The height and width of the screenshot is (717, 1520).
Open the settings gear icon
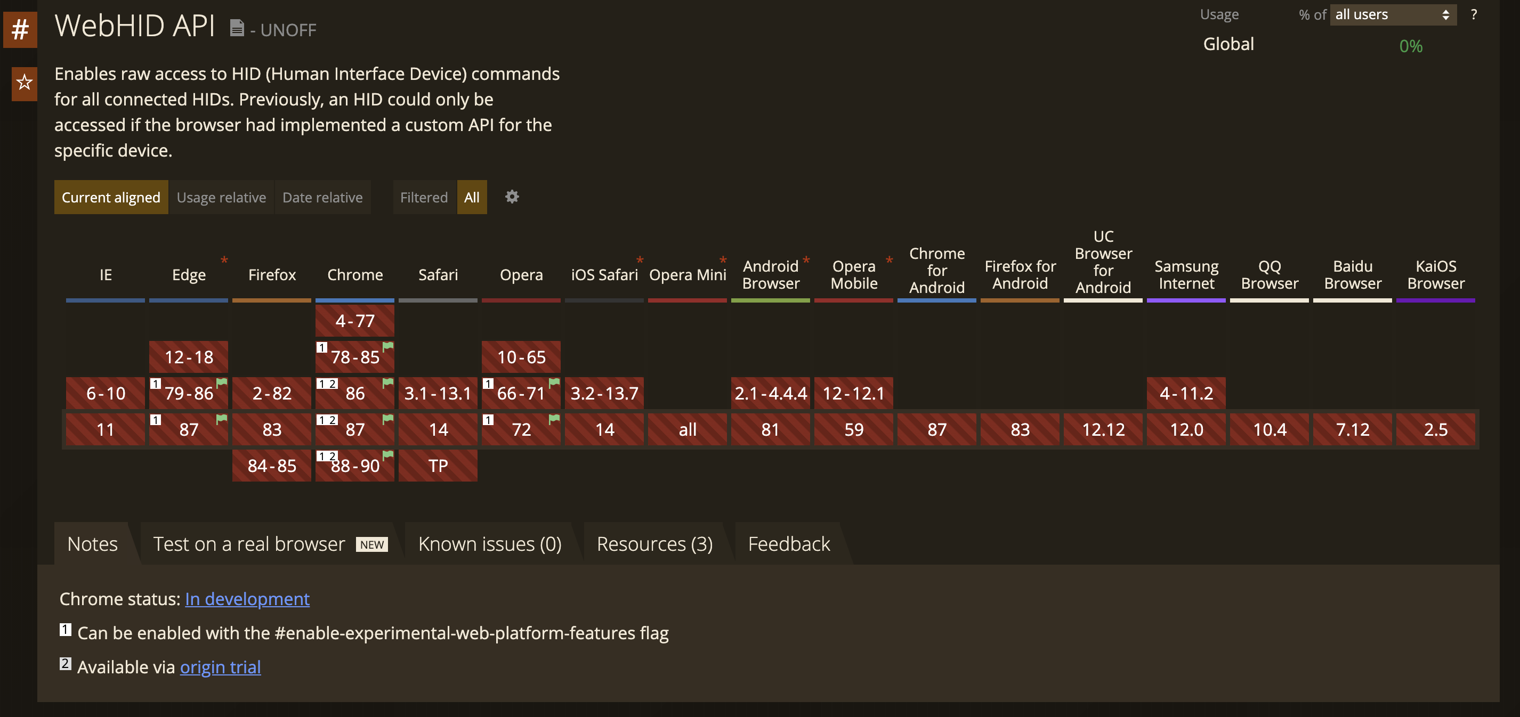tap(512, 197)
